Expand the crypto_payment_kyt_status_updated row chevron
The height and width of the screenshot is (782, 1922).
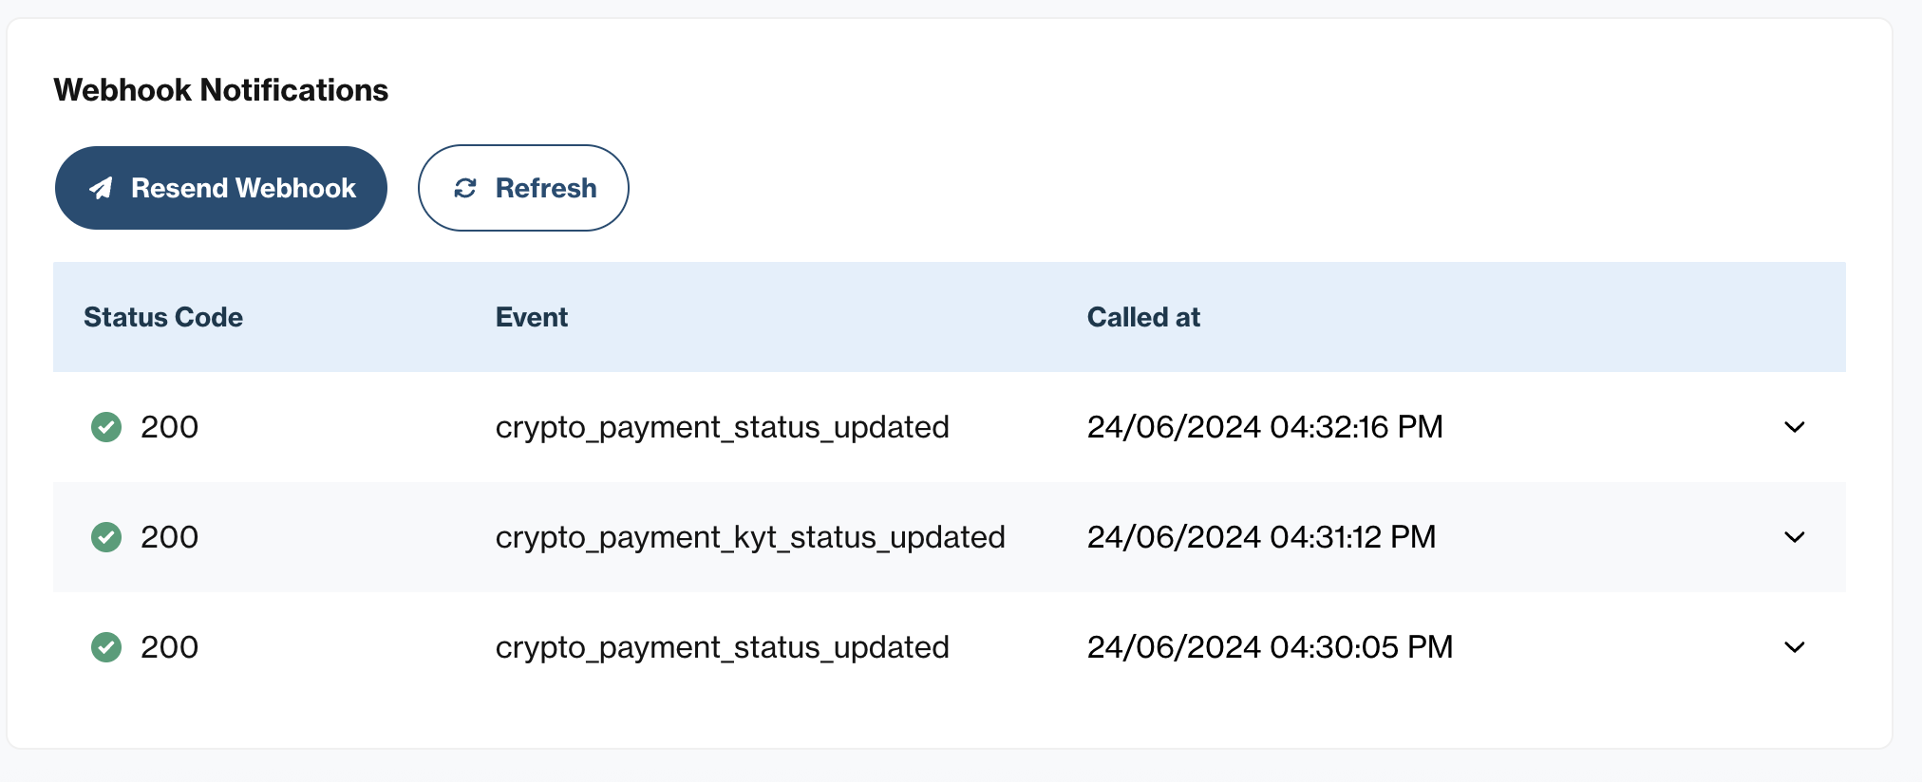pos(1794,537)
